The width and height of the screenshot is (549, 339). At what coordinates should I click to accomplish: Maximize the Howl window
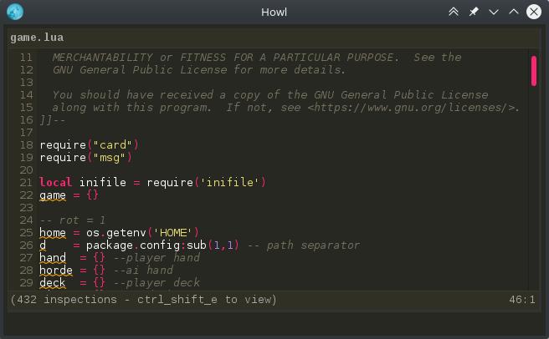coord(514,12)
